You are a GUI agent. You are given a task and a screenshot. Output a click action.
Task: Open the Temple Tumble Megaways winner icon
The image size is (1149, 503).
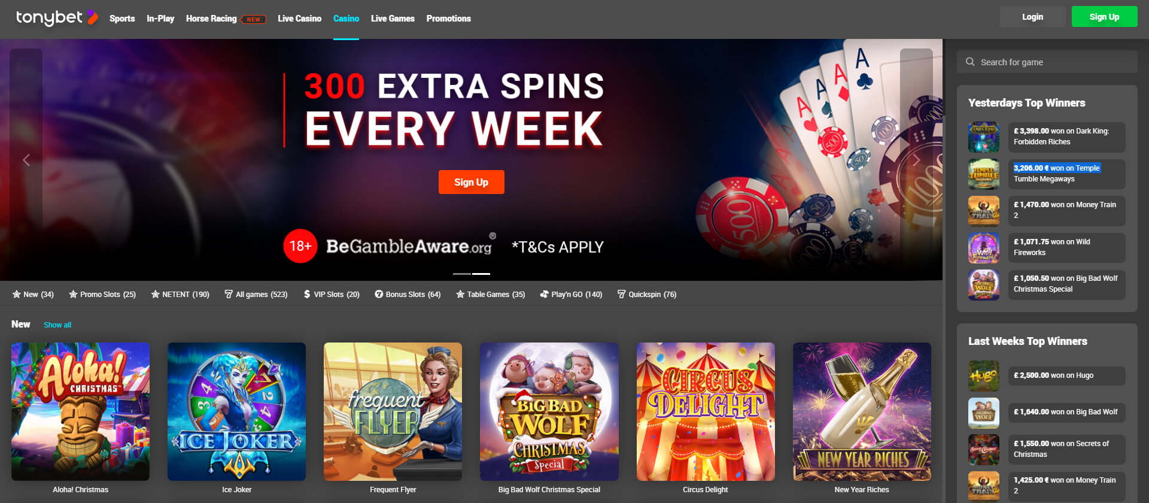[x=984, y=174]
